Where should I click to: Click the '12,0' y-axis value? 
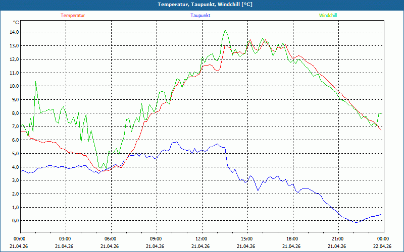(14, 59)
